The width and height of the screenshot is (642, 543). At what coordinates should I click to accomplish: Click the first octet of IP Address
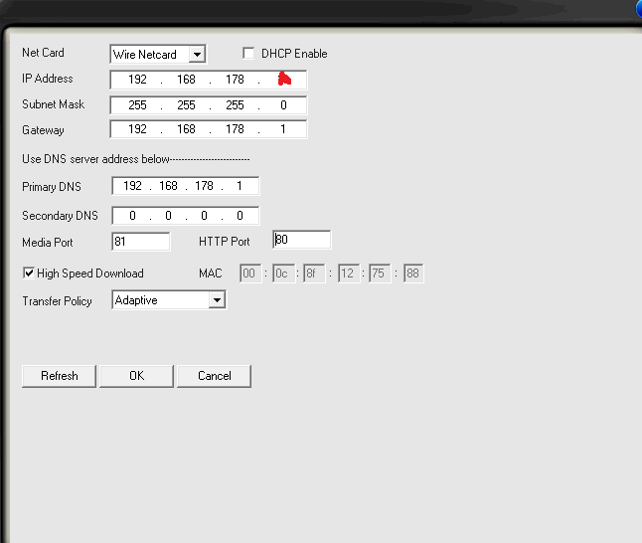coord(137,80)
